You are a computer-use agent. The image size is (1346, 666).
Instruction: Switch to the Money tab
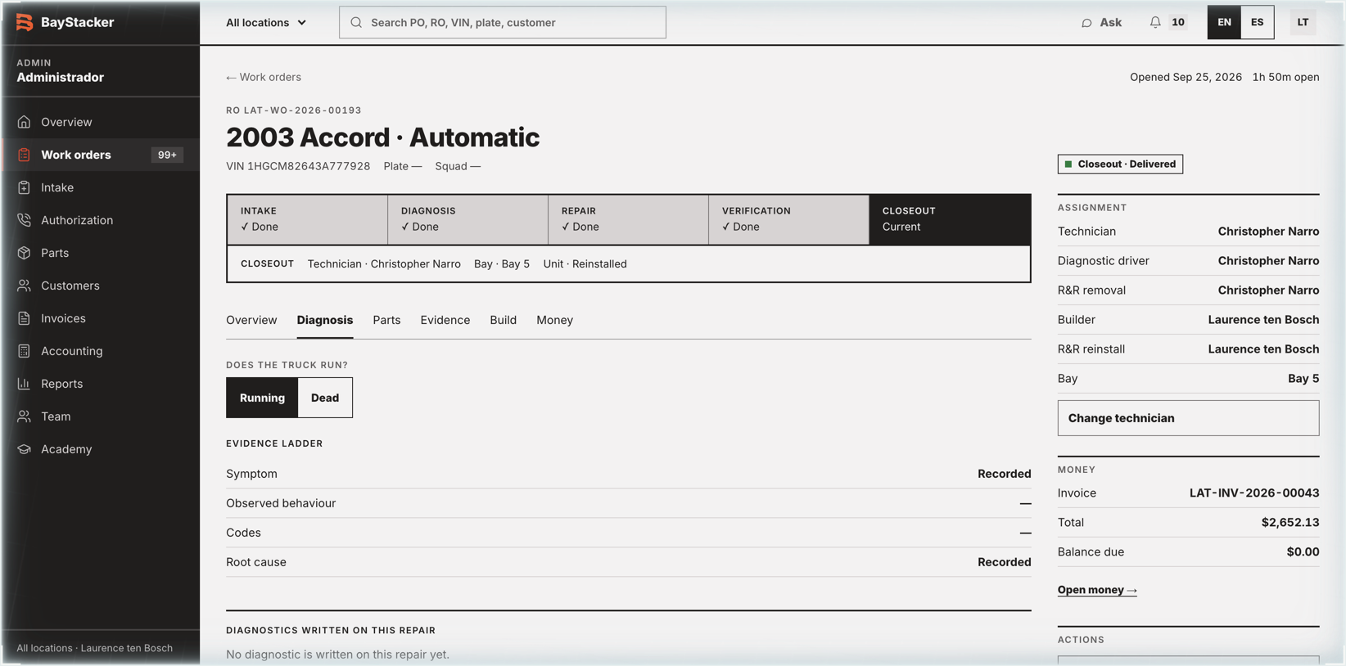tap(554, 320)
